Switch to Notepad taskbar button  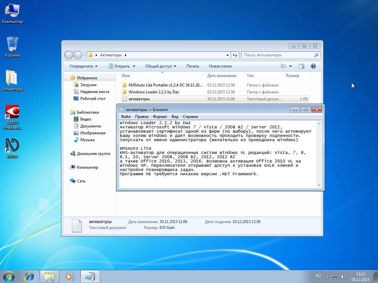click(90, 276)
